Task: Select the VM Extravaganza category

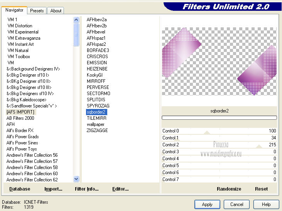Action: click(x=24, y=38)
